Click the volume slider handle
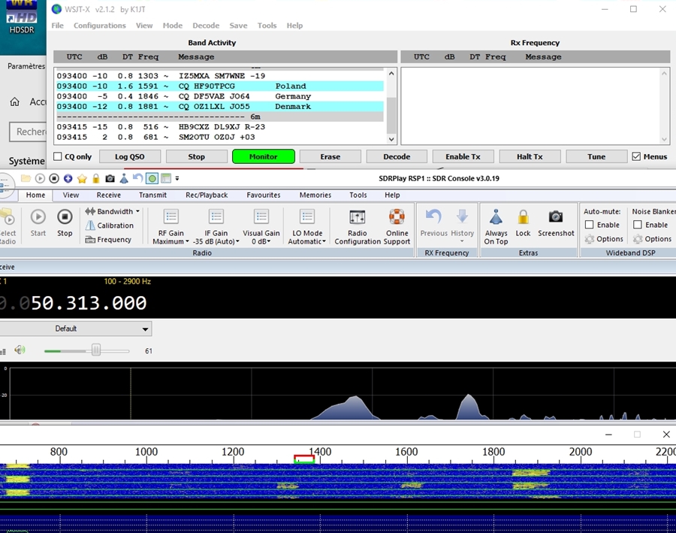This screenshot has width=676, height=533. (x=96, y=350)
